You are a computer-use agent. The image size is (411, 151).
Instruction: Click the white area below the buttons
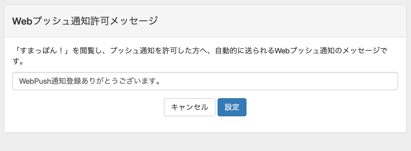coord(205,124)
